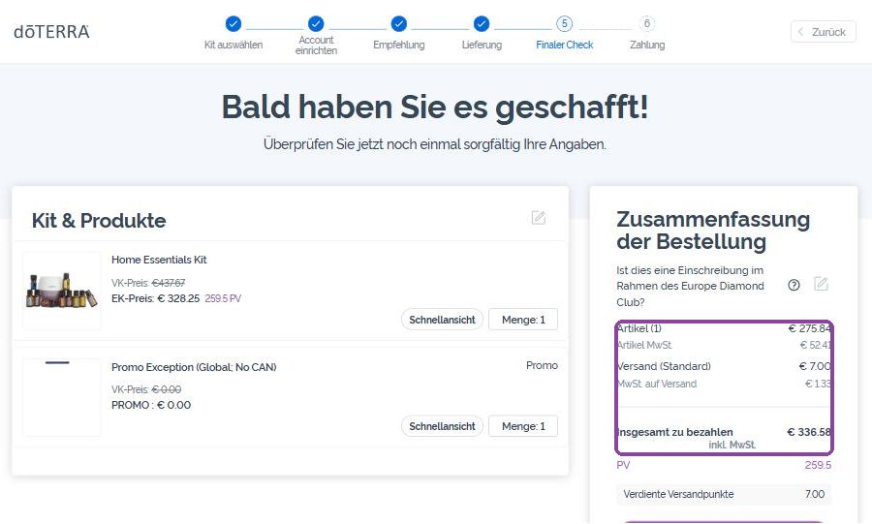Select step 5 Finaler Check
The height and width of the screenshot is (524, 872).
[565, 24]
